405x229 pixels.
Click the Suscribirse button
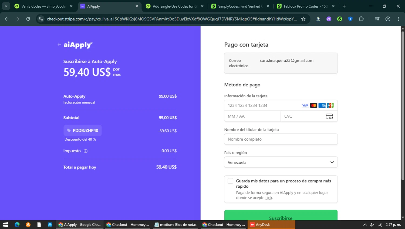pyautogui.click(x=281, y=215)
